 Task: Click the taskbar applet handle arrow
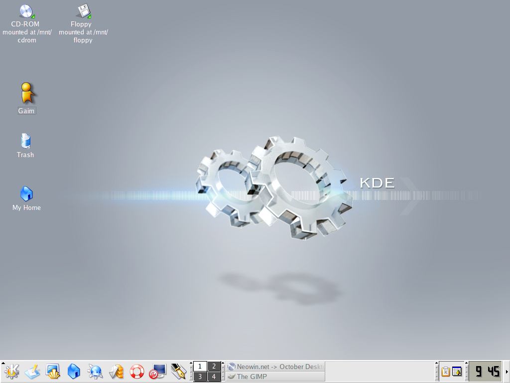223,363
